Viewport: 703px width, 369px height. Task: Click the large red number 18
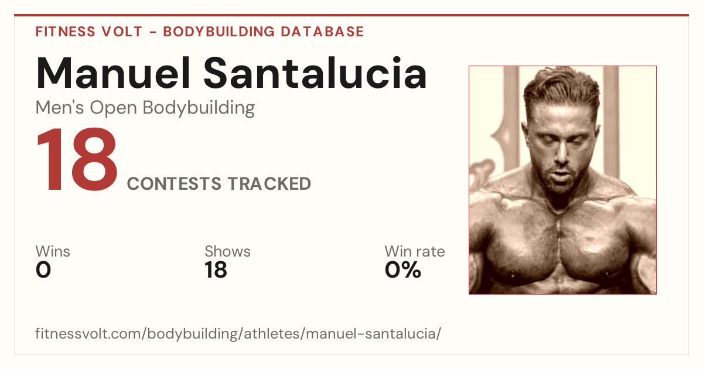[x=77, y=161]
